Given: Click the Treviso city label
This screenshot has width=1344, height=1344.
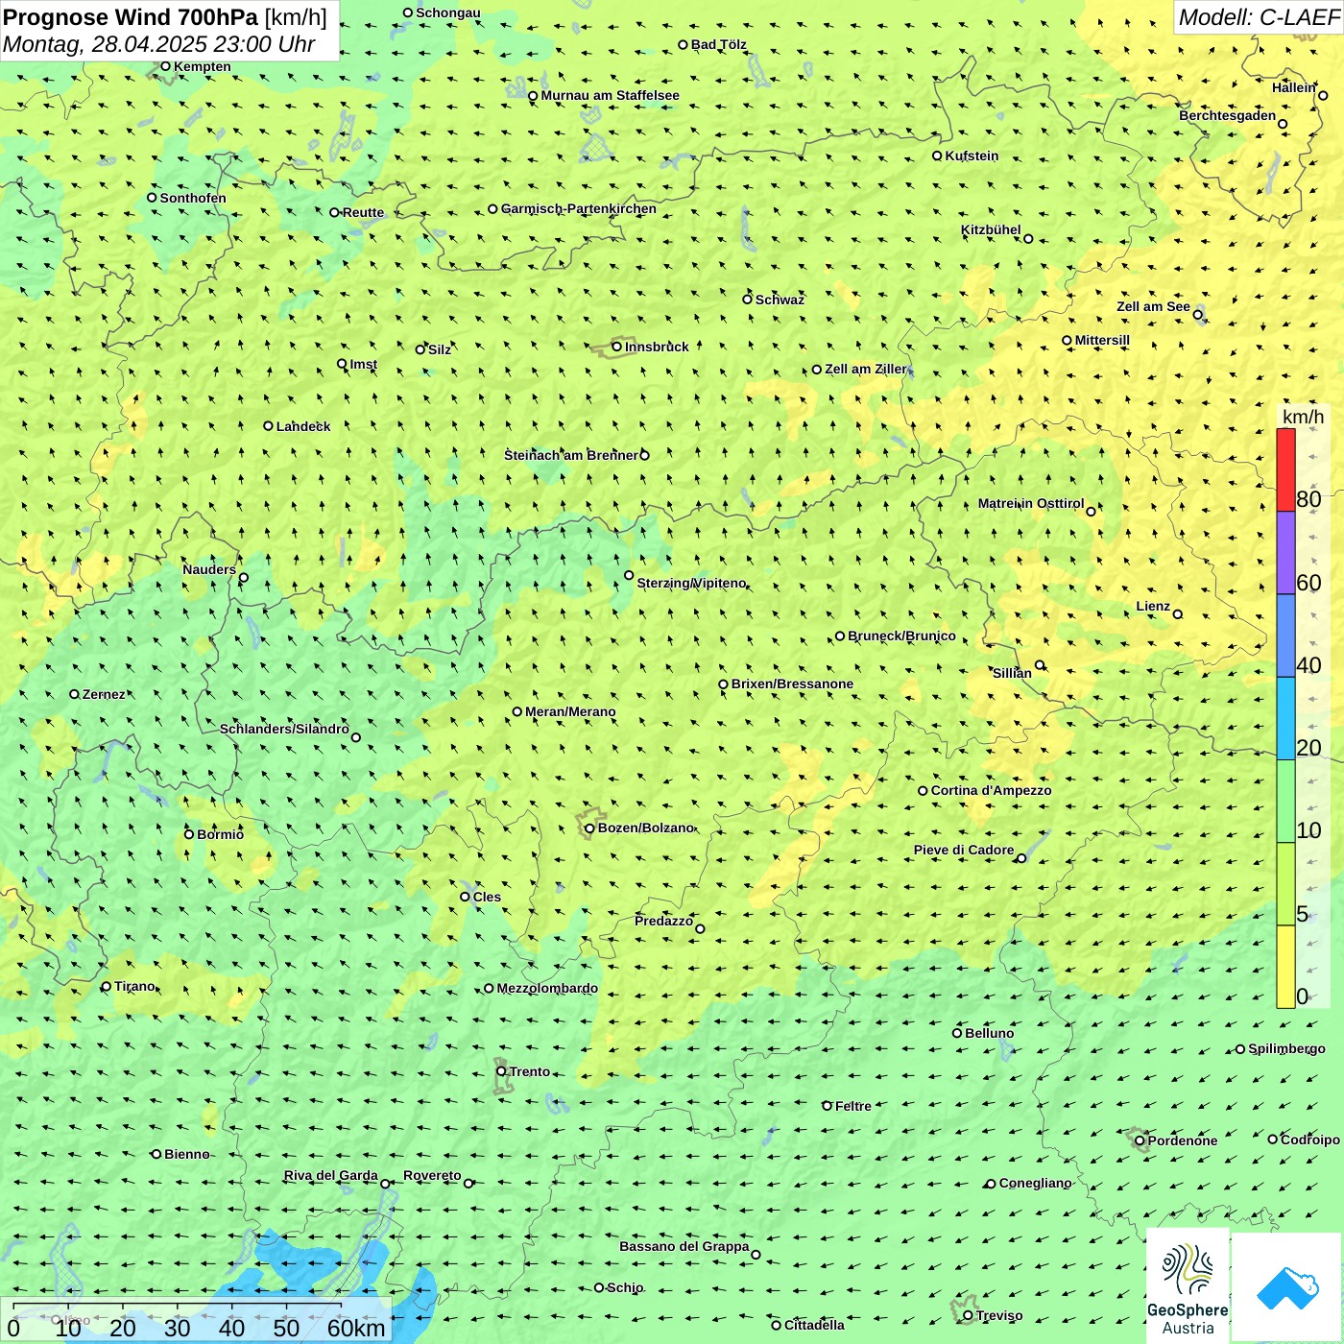Looking at the screenshot, I should tap(998, 1315).
